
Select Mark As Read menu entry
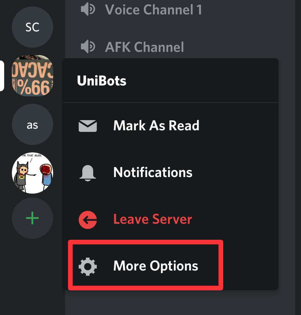pyautogui.click(x=156, y=126)
